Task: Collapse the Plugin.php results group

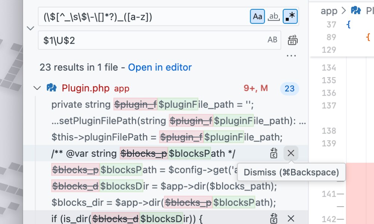Action: (37, 88)
